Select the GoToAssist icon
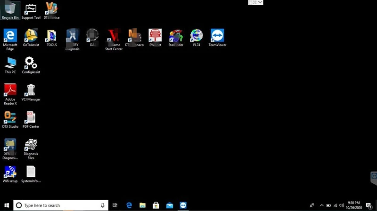The image size is (377, 211). [x=31, y=38]
